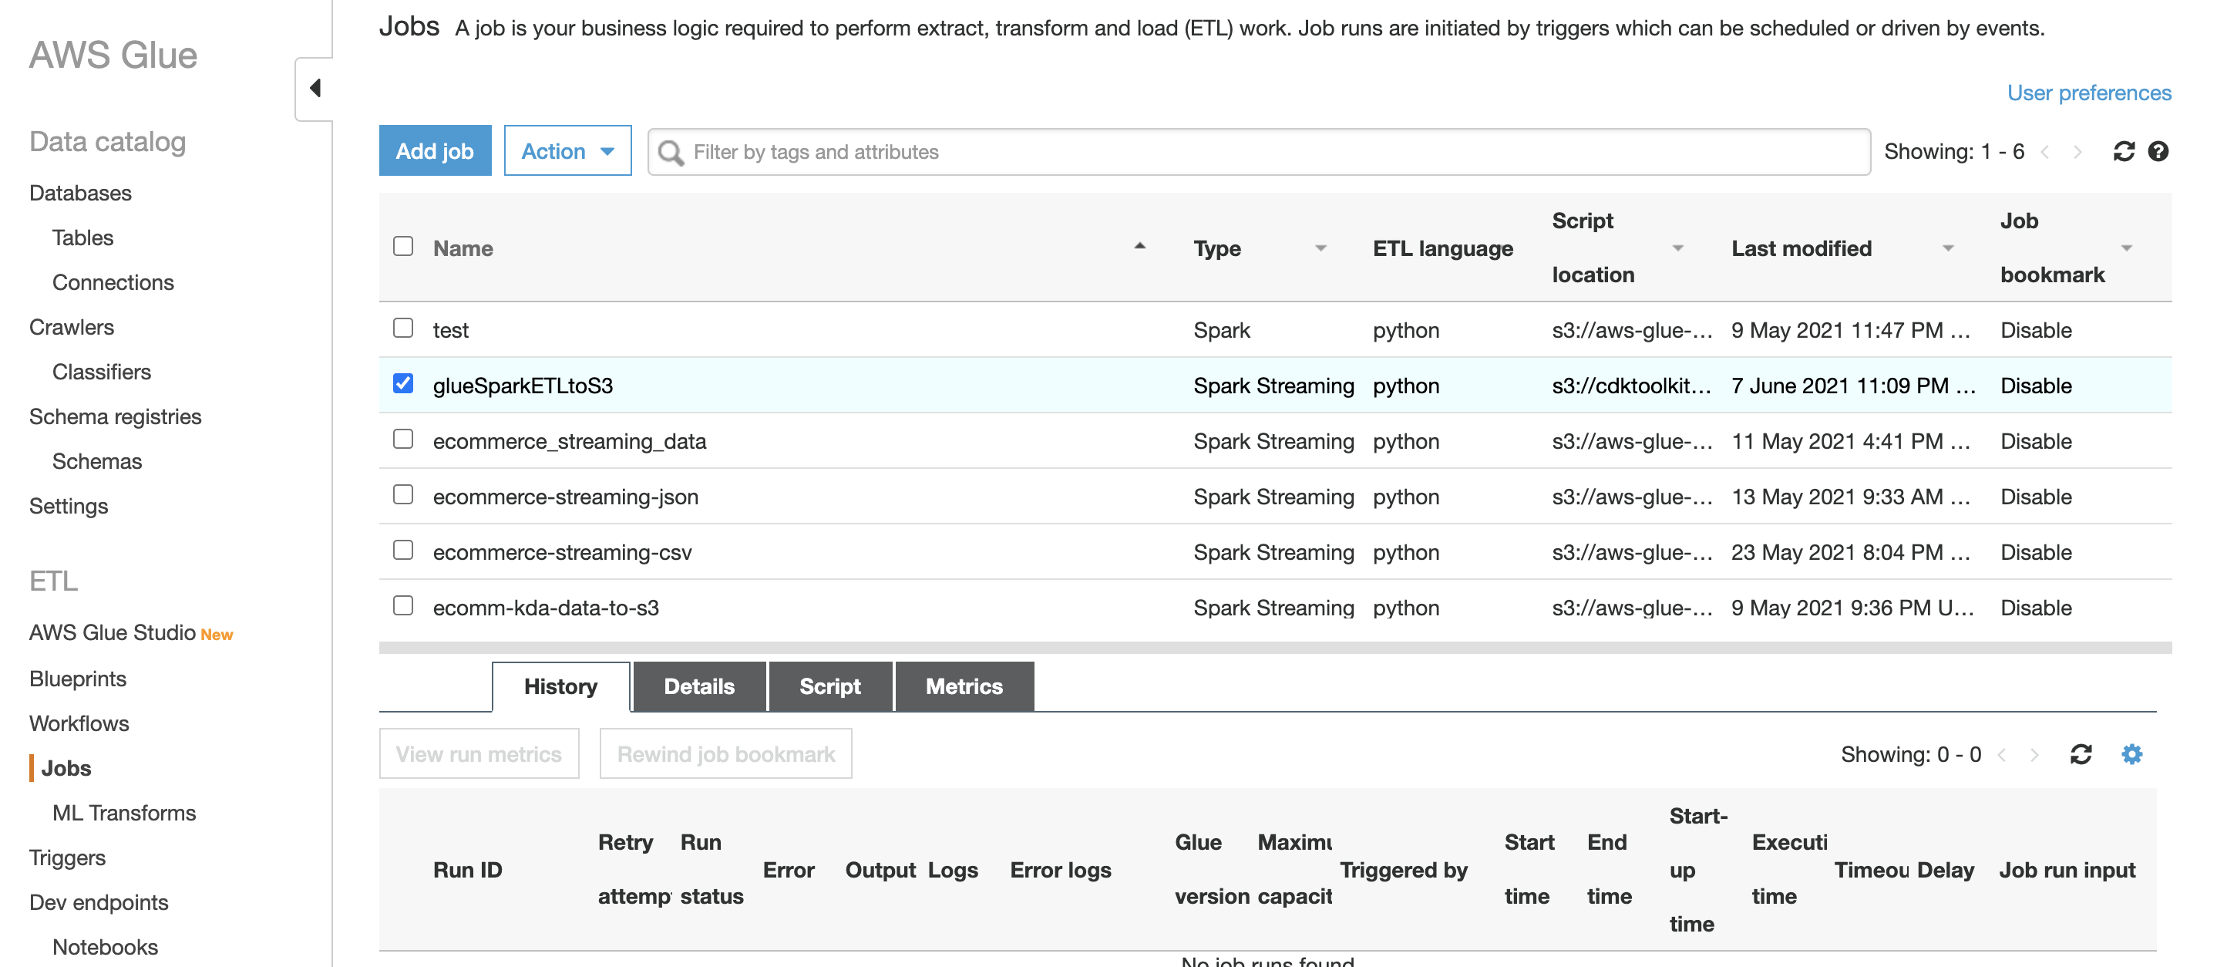Screen dimensions: 2217x967
Task: Open Jobs in the sidebar
Action: (x=66, y=768)
